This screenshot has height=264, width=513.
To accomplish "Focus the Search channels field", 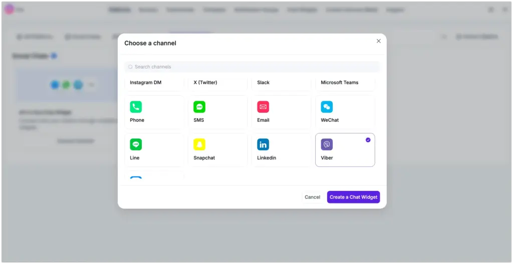I will click(x=252, y=67).
